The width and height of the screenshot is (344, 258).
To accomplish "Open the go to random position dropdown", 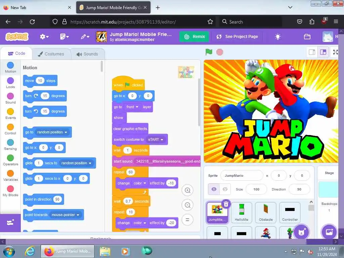I will 52,132.
